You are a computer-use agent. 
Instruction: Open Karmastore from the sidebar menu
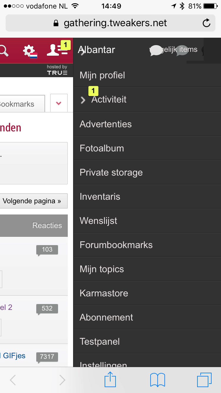click(x=104, y=293)
